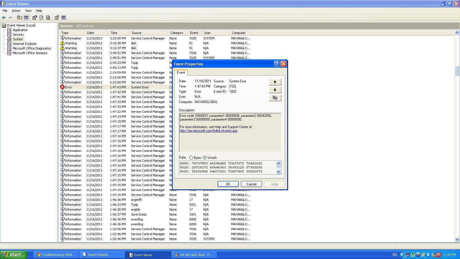Select Microsoft Office Diagnostics log
Image resolution: width=460 pixels, height=259 pixels.
tap(32, 48)
